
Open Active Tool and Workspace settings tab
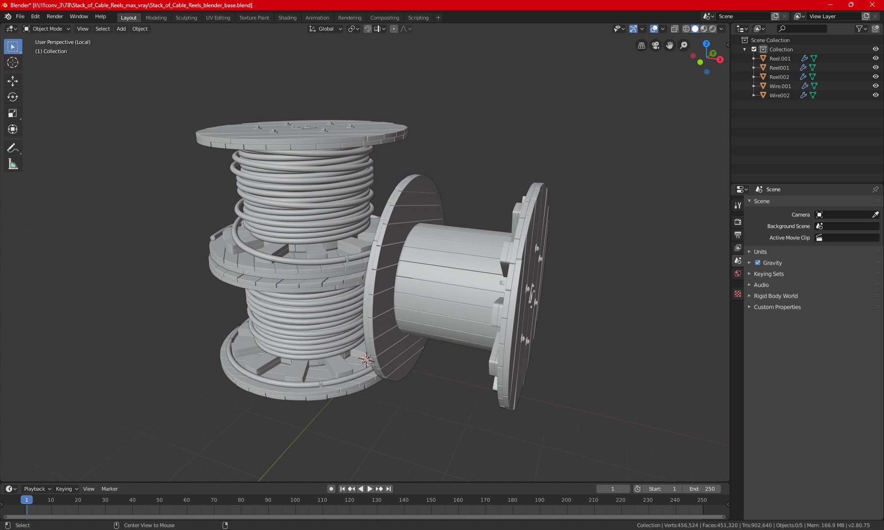click(738, 205)
